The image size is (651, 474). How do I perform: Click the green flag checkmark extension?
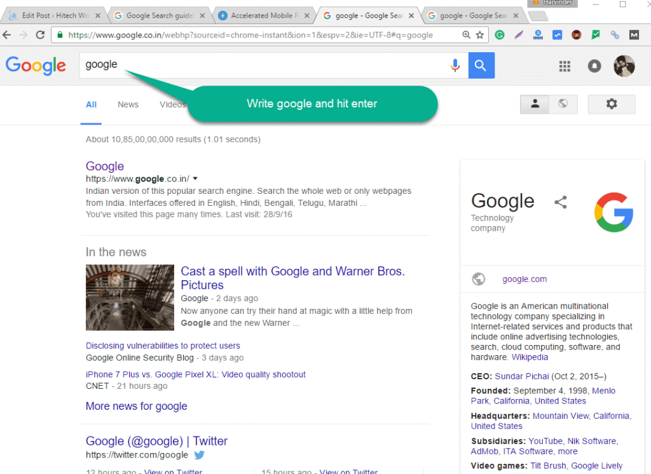click(596, 35)
